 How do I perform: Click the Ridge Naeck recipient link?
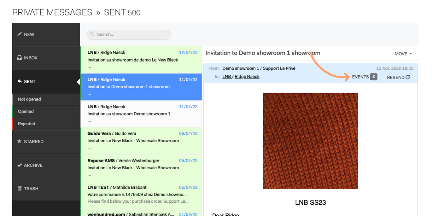click(247, 77)
